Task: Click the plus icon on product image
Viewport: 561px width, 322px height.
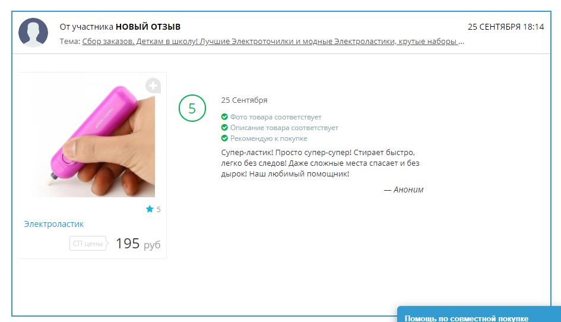Action: pyautogui.click(x=153, y=86)
